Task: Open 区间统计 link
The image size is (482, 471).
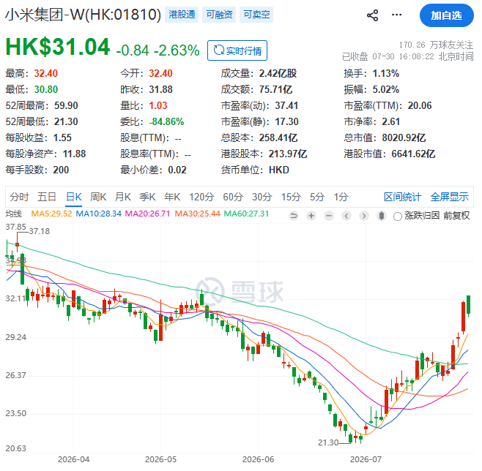Action: [402, 197]
